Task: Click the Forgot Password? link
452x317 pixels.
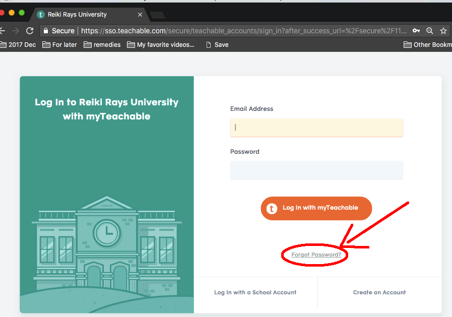Action: click(316, 255)
